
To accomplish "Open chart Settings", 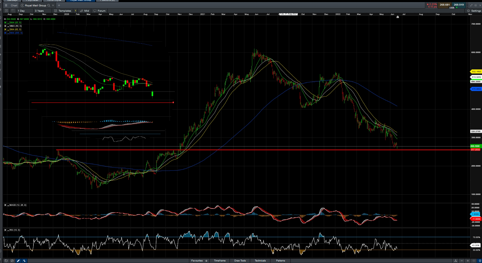I will tap(474, 11).
